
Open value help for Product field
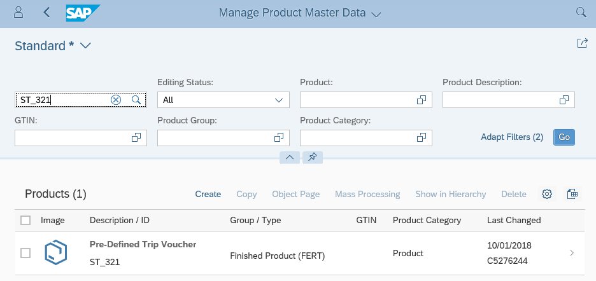point(421,100)
